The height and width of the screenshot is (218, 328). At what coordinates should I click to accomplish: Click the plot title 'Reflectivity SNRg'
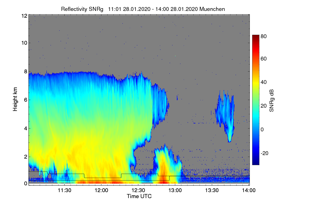click(x=82, y=9)
